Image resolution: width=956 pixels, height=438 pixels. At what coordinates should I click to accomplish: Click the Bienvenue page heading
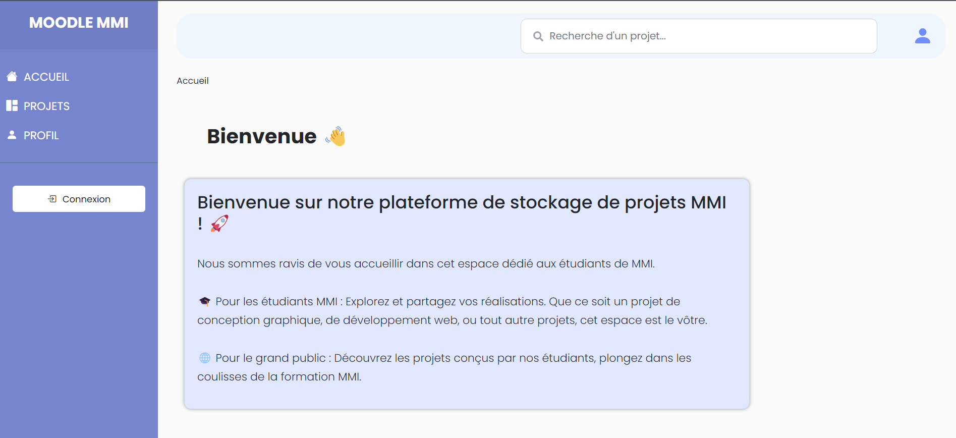(x=262, y=136)
